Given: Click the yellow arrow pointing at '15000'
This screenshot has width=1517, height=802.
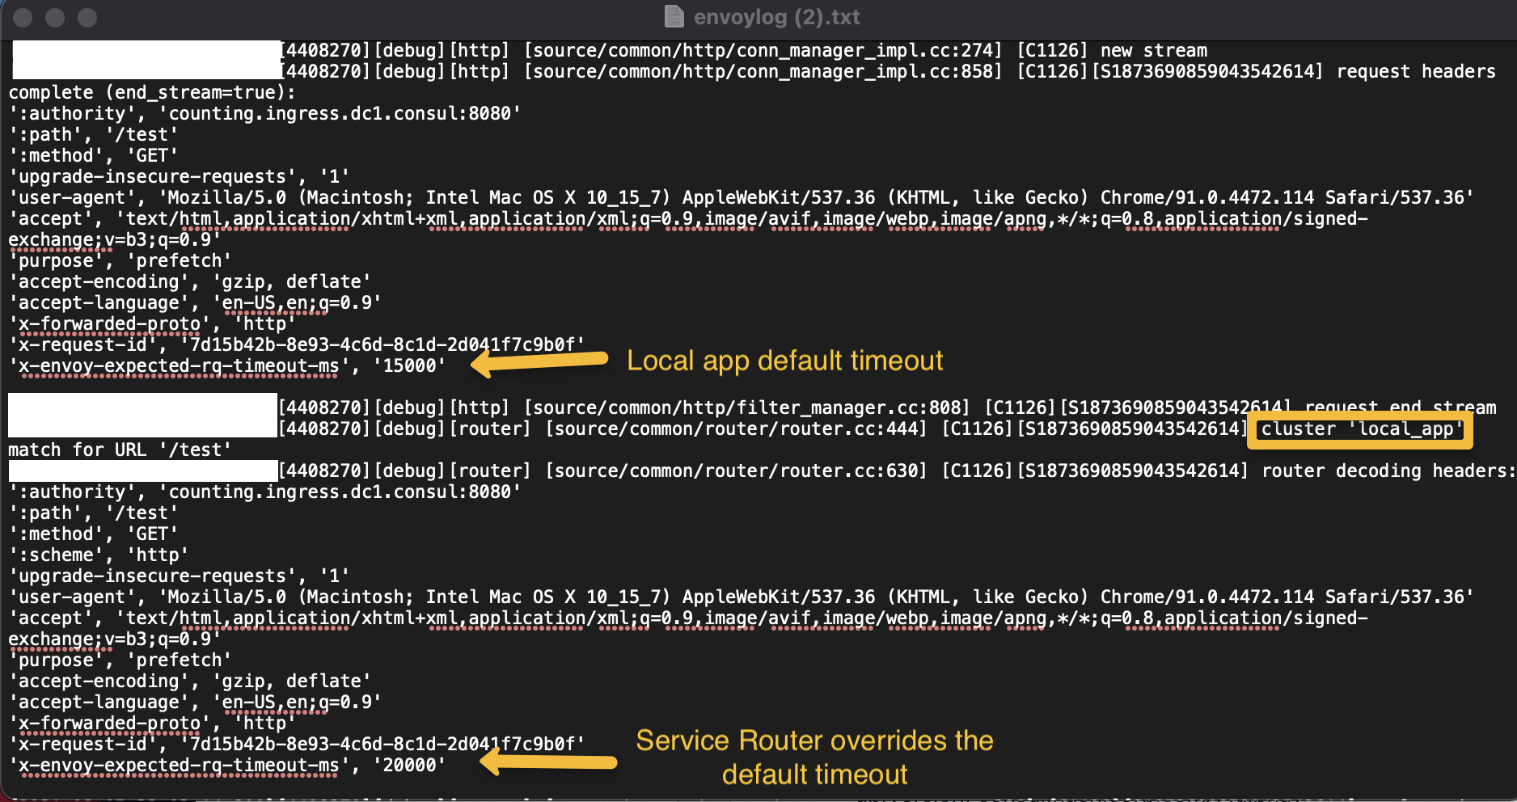Looking at the screenshot, I should 539,361.
